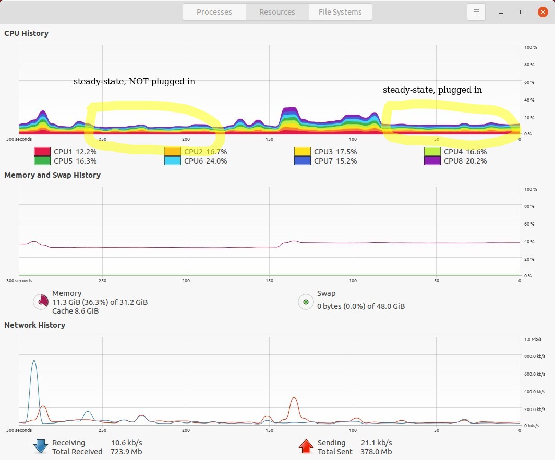
Task: Open the hamburger menu button
Action: [476, 12]
